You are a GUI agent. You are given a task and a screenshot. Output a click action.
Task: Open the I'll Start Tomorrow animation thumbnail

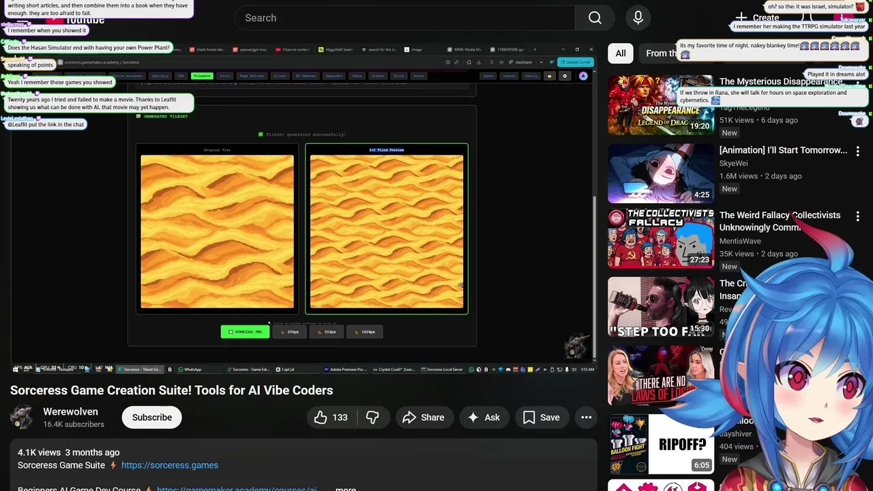pyautogui.click(x=661, y=173)
